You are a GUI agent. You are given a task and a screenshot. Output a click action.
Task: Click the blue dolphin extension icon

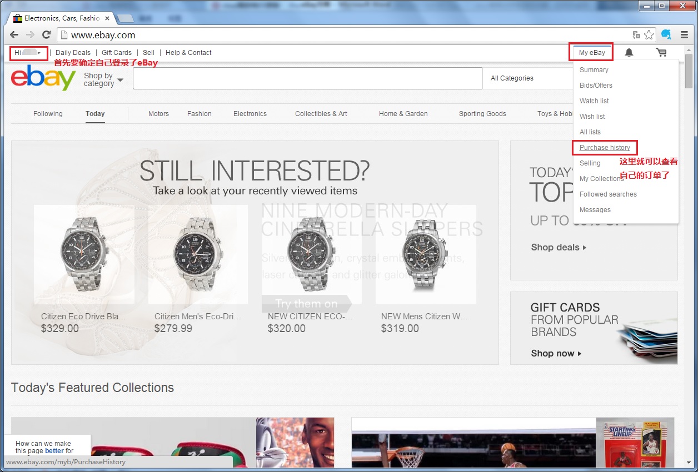click(x=666, y=34)
